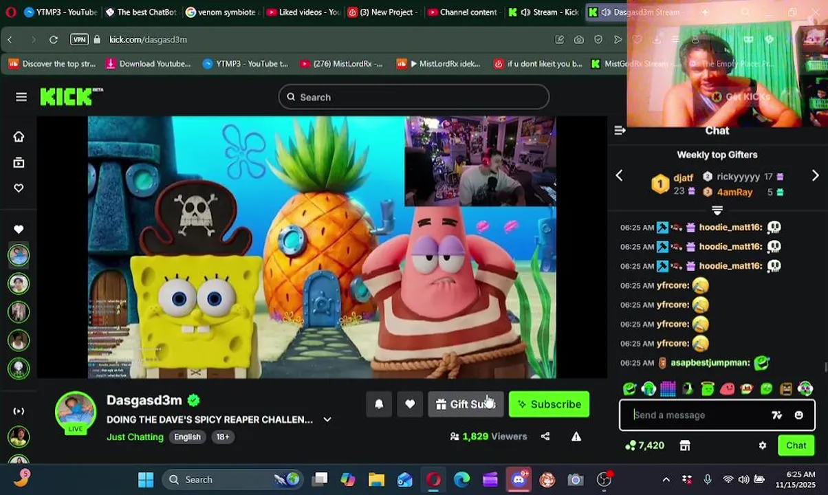Screen dimensions: 828x495
Task: Open Discover the top str... bookmark
Action: [52, 64]
